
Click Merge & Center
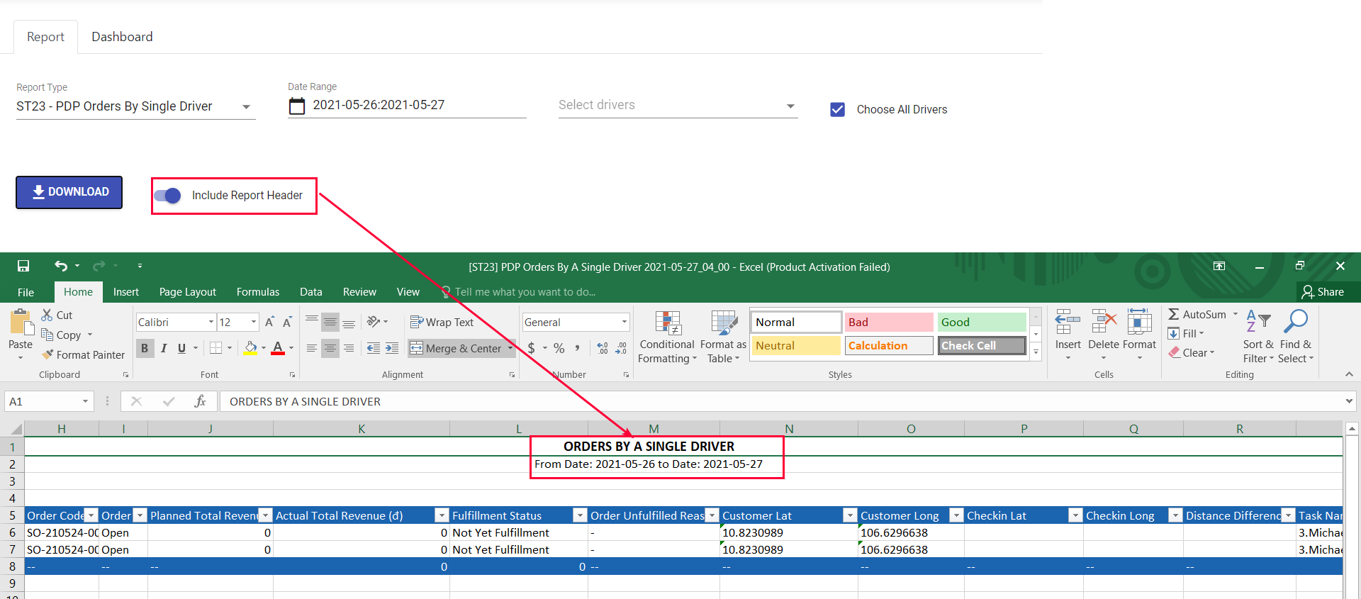click(x=456, y=348)
